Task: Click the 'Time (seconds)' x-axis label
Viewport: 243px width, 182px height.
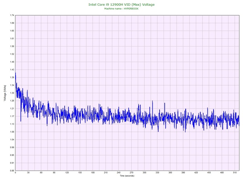Action: (127, 176)
